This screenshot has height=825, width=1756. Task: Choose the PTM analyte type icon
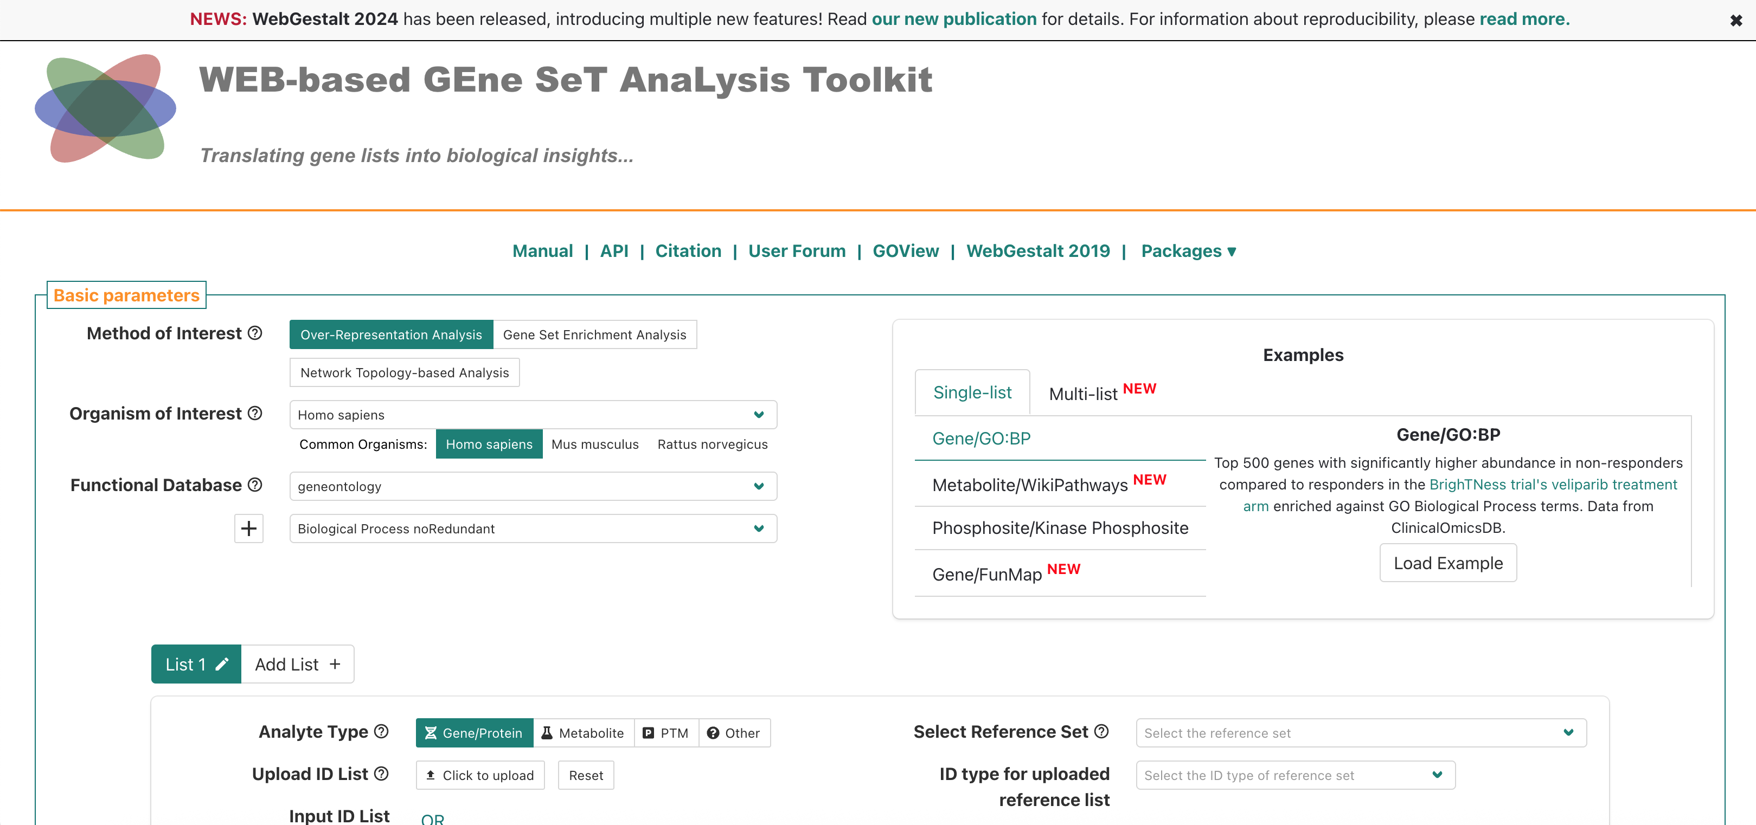648,732
